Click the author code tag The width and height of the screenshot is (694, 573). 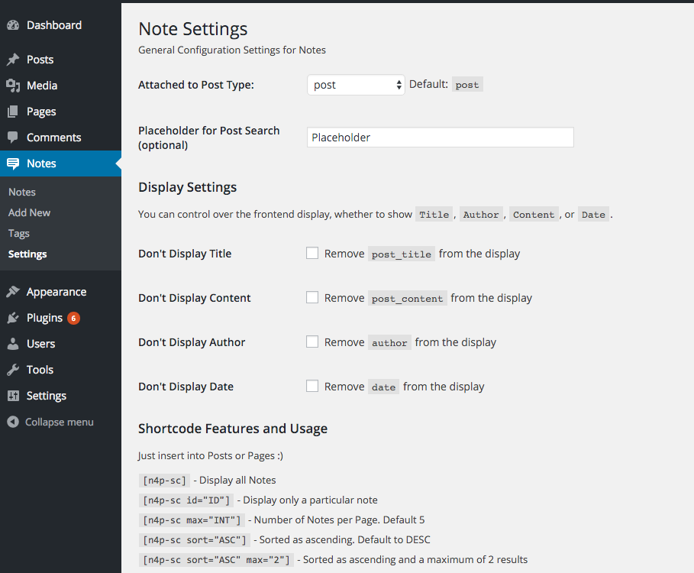(389, 343)
